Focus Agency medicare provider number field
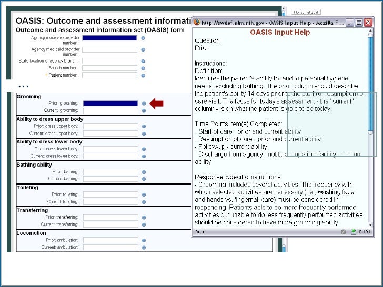This screenshot has width=383, height=287. (x=109, y=38)
